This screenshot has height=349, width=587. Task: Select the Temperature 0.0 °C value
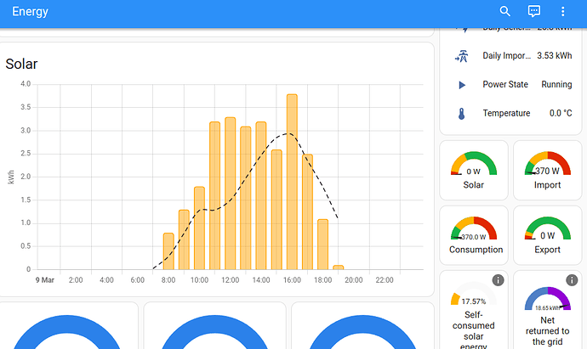coord(561,113)
